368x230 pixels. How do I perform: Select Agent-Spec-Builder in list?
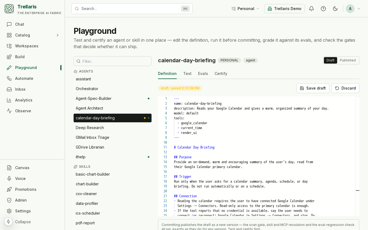click(x=113, y=98)
